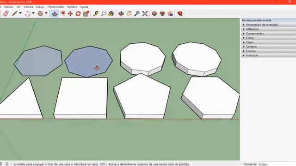
Task: Select the Zoom magnifier tool
Action: point(137,13)
